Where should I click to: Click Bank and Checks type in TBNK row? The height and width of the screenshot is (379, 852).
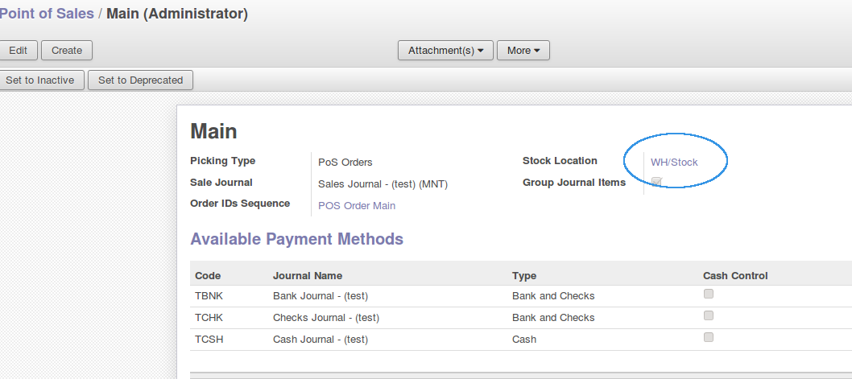point(553,296)
